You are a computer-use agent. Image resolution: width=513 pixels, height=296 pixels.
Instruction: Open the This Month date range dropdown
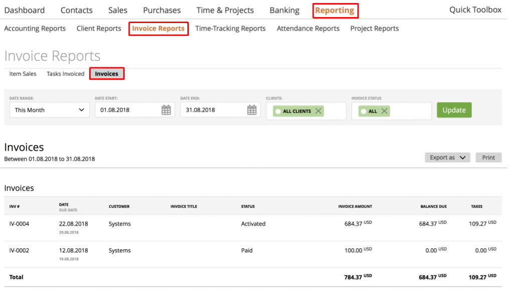(x=49, y=110)
